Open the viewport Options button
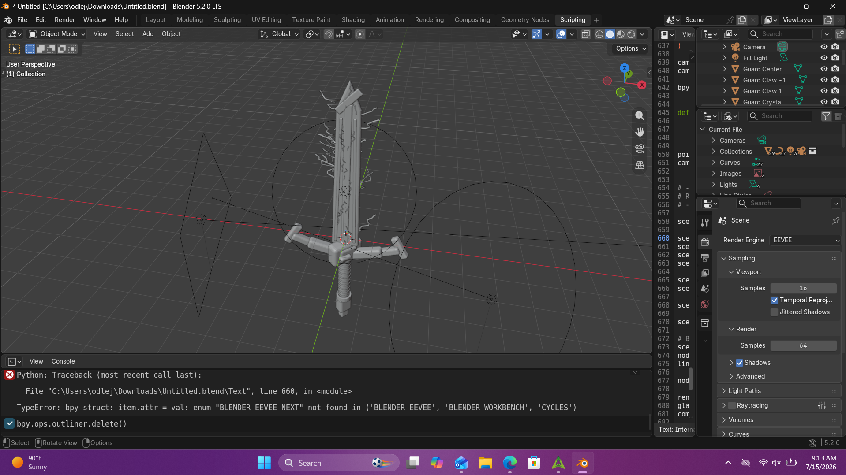Image resolution: width=846 pixels, height=475 pixels. pos(631,48)
